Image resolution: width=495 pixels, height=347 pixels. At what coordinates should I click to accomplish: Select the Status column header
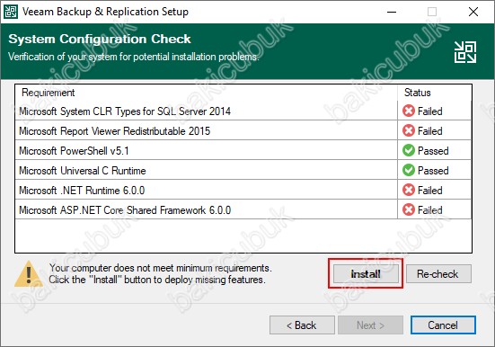click(x=435, y=93)
